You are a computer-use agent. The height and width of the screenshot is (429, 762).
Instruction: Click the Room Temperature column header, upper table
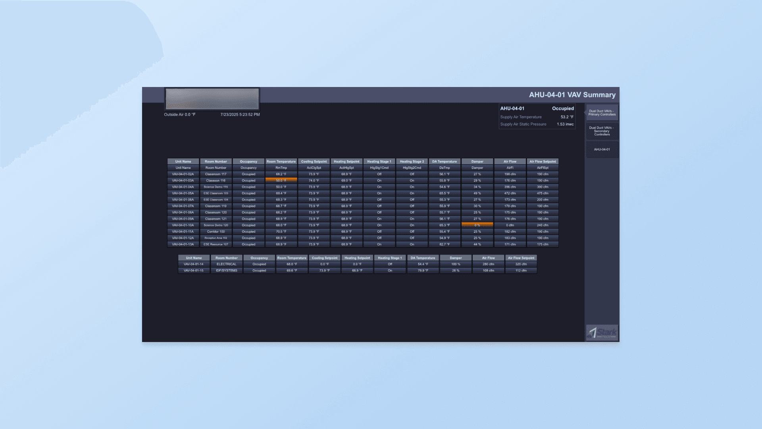(x=281, y=162)
